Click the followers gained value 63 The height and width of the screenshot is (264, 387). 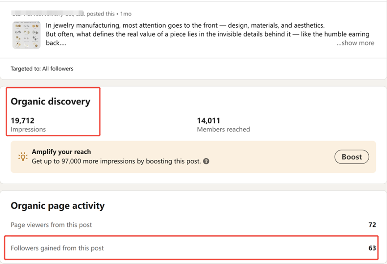click(x=372, y=248)
